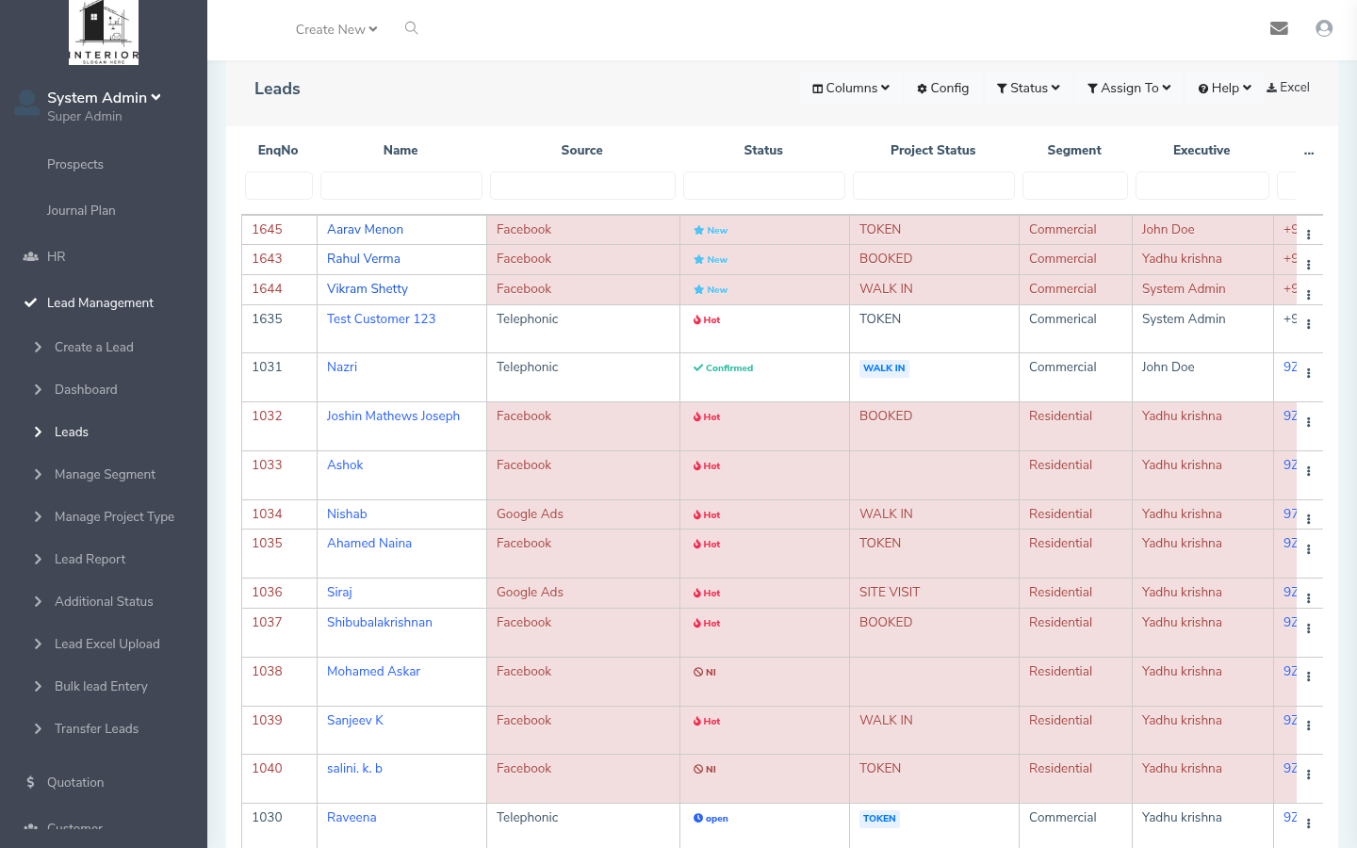Expand the Help dropdown
Image resolution: width=1357 pixels, height=848 pixels.
tap(1224, 88)
